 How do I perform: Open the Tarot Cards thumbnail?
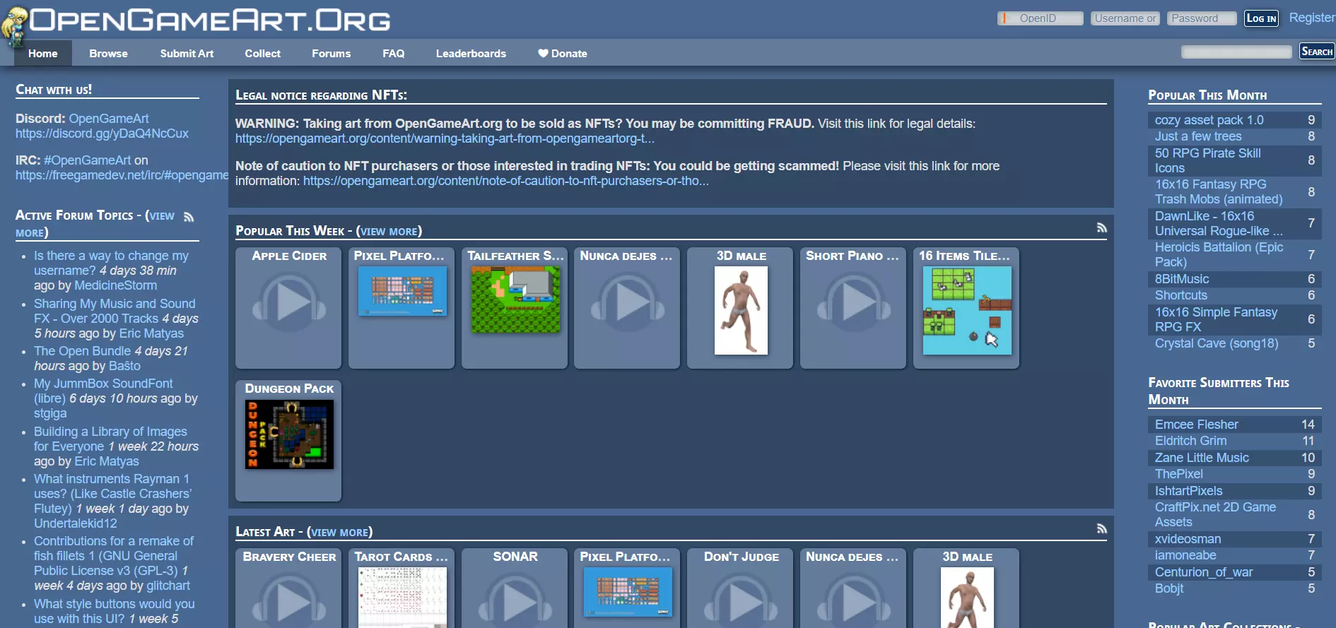[x=402, y=598]
